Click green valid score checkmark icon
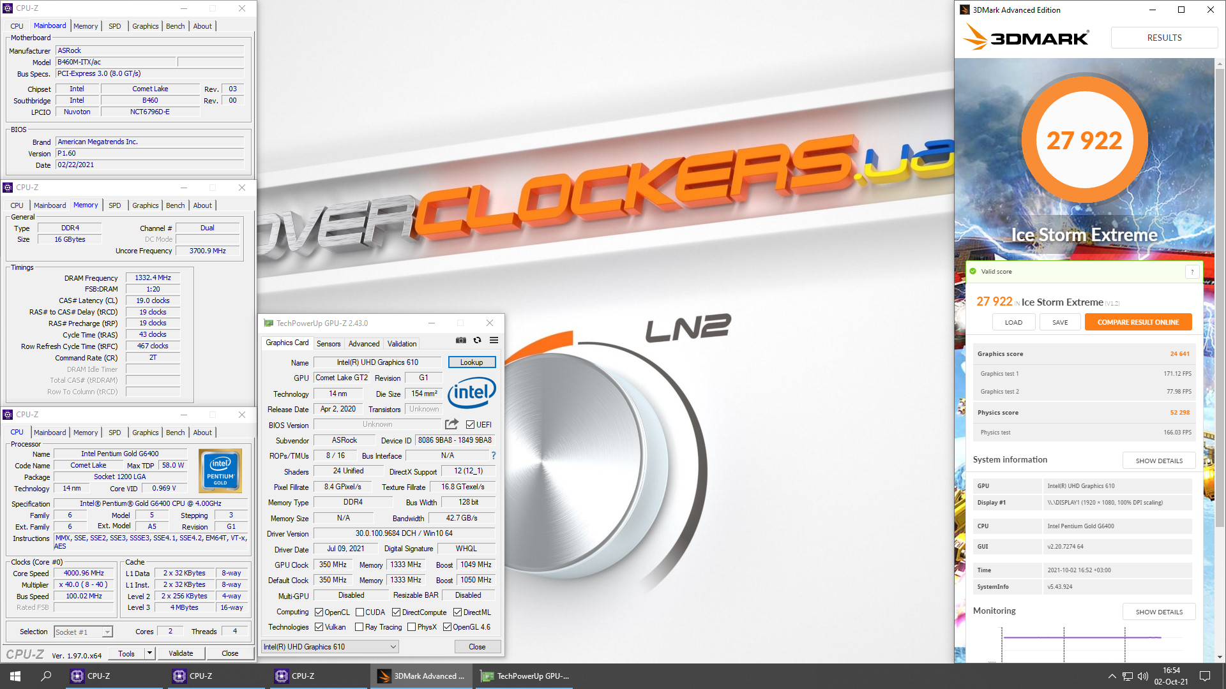Screen dimensions: 1226x689 point(973,272)
